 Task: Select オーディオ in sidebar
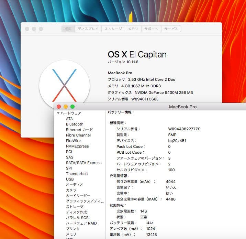pyautogui.click(x=75, y=185)
